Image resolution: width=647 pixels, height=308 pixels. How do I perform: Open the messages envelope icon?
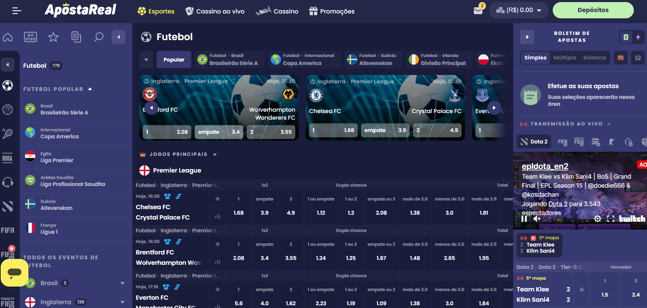[478, 10]
